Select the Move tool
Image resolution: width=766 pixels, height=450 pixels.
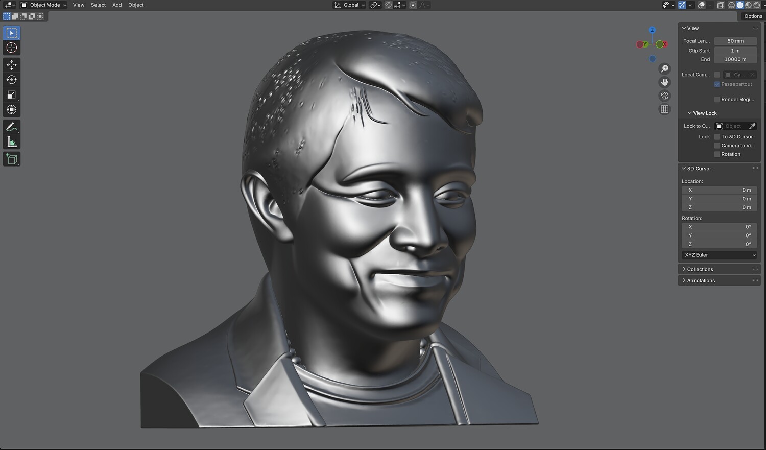click(11, 65)
